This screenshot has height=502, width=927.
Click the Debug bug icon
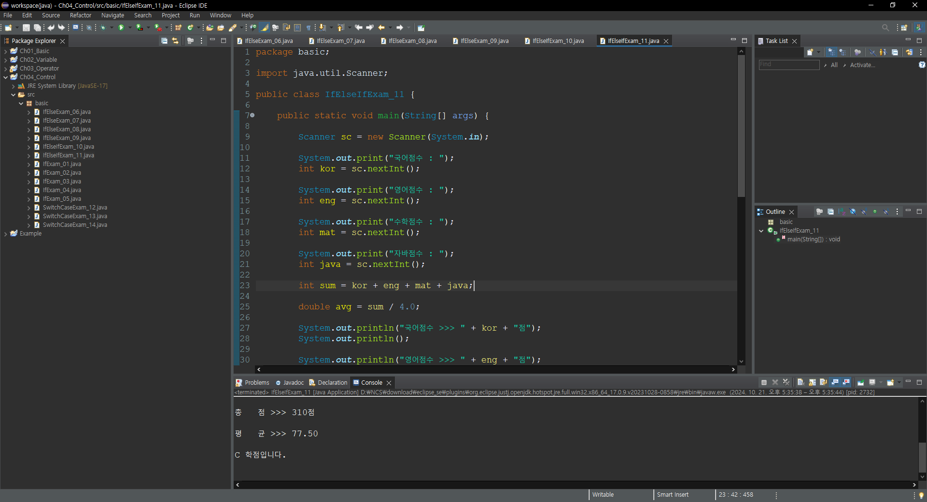pyautogui.click(x=103, y=28)
